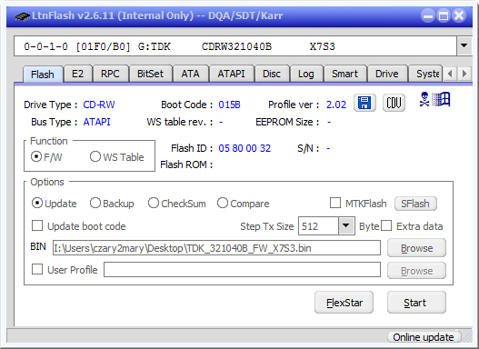Click the Boot Code value 015B

[x=229, y=105]
